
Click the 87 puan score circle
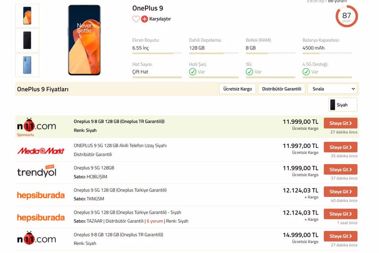tap(346, 16)
